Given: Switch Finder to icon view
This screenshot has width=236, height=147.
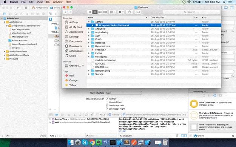Looking at the screenshot, I should tap(90, 12).
